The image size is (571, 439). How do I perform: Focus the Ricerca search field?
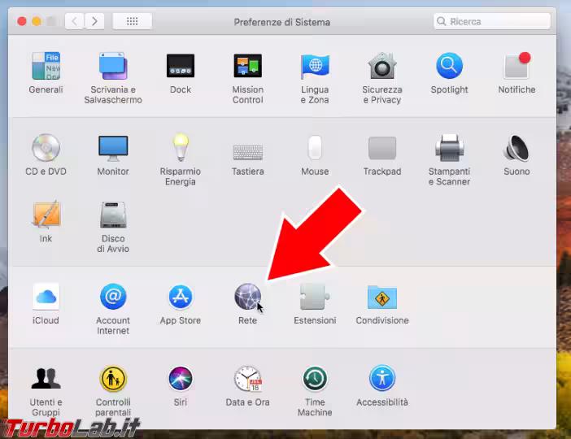coord(492,21)
